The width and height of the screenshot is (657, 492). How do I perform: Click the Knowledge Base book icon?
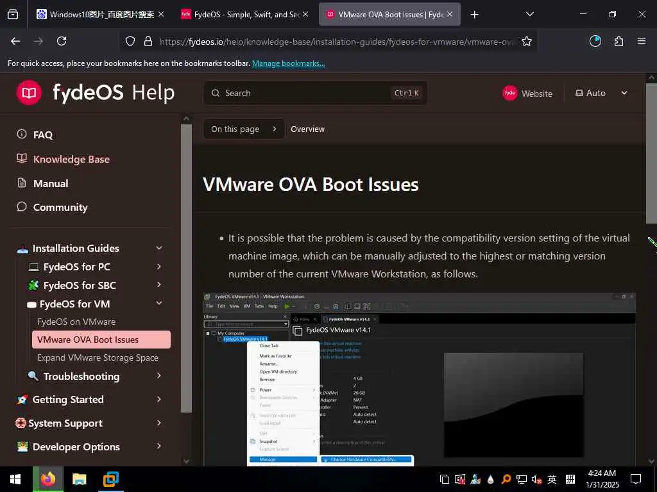(21, 159)
